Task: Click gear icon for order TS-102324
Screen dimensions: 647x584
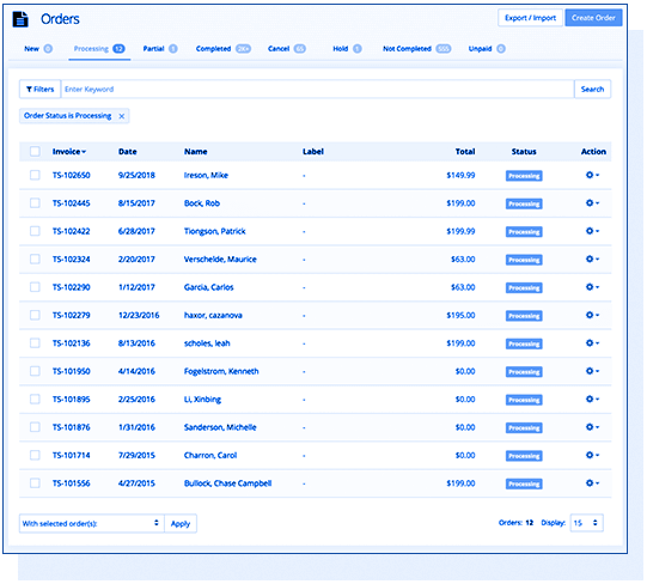Action: tap(591, 259)
